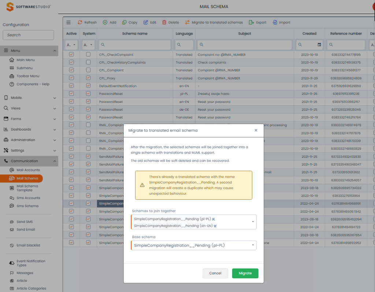Click the Configuration search field
The height and width of the screenshot is (292, 375).
point(28,35)
